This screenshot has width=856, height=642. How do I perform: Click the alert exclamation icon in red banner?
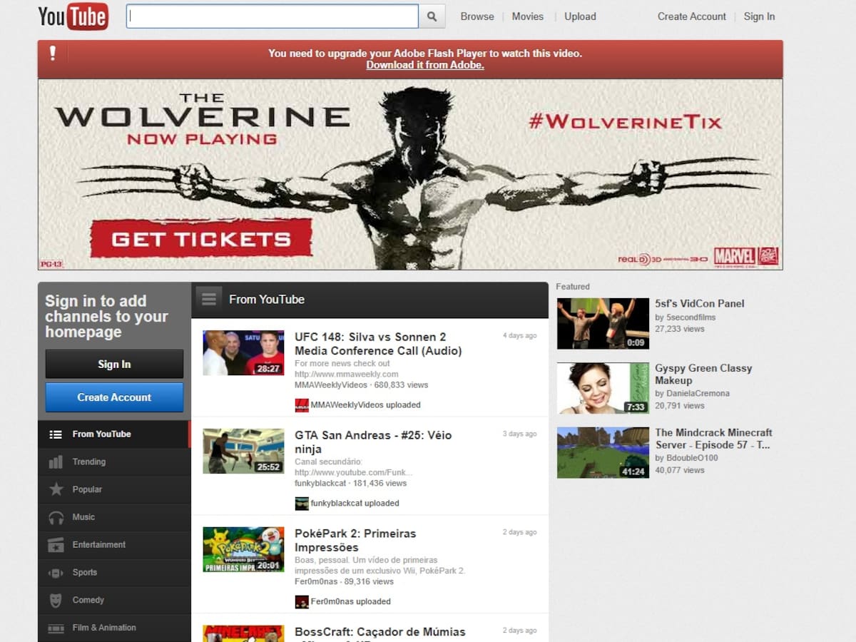53,53
